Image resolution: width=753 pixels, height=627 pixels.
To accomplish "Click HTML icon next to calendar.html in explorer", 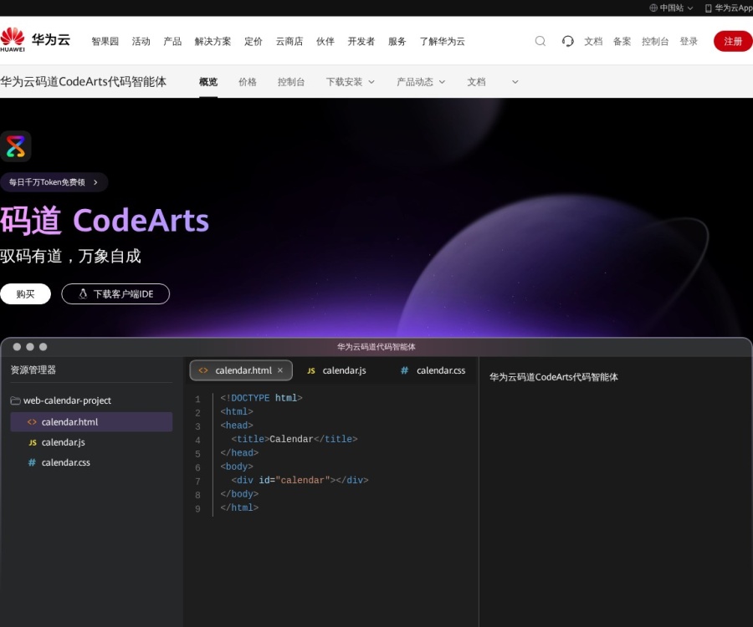I will pyautogui.click(x=32, y=422).
